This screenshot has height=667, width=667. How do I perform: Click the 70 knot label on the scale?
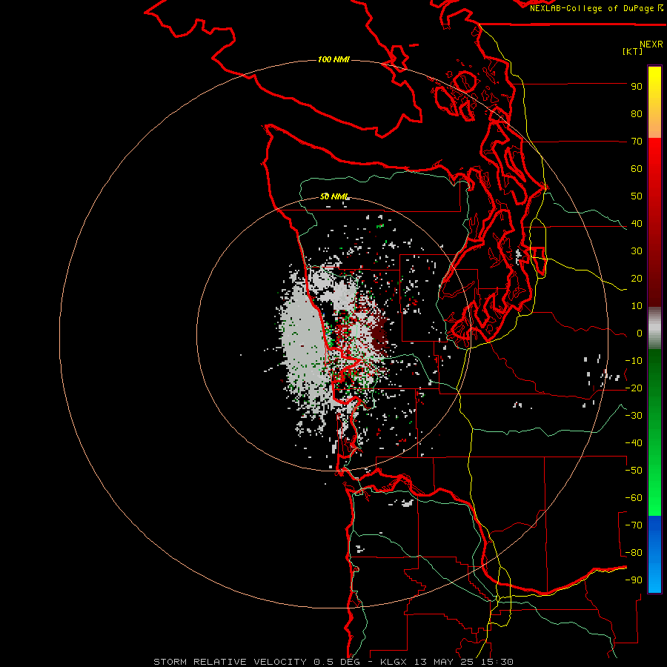click(x=637, y=142)
